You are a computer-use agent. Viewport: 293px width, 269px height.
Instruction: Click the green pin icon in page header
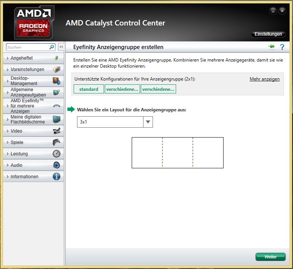tap(271, 46)
